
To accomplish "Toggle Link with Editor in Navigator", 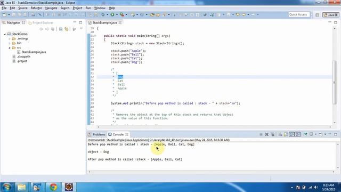I will click(x=66, y=29).
